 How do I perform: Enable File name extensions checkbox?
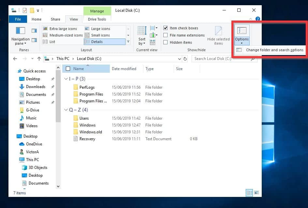(165, 35)
